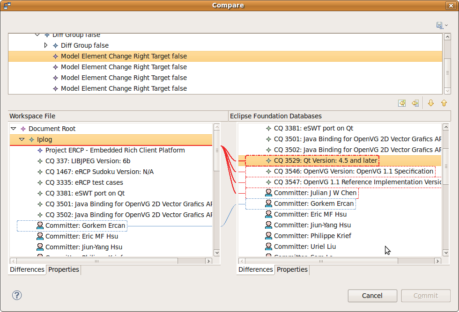Switch to right pane Differences tab

256,269
